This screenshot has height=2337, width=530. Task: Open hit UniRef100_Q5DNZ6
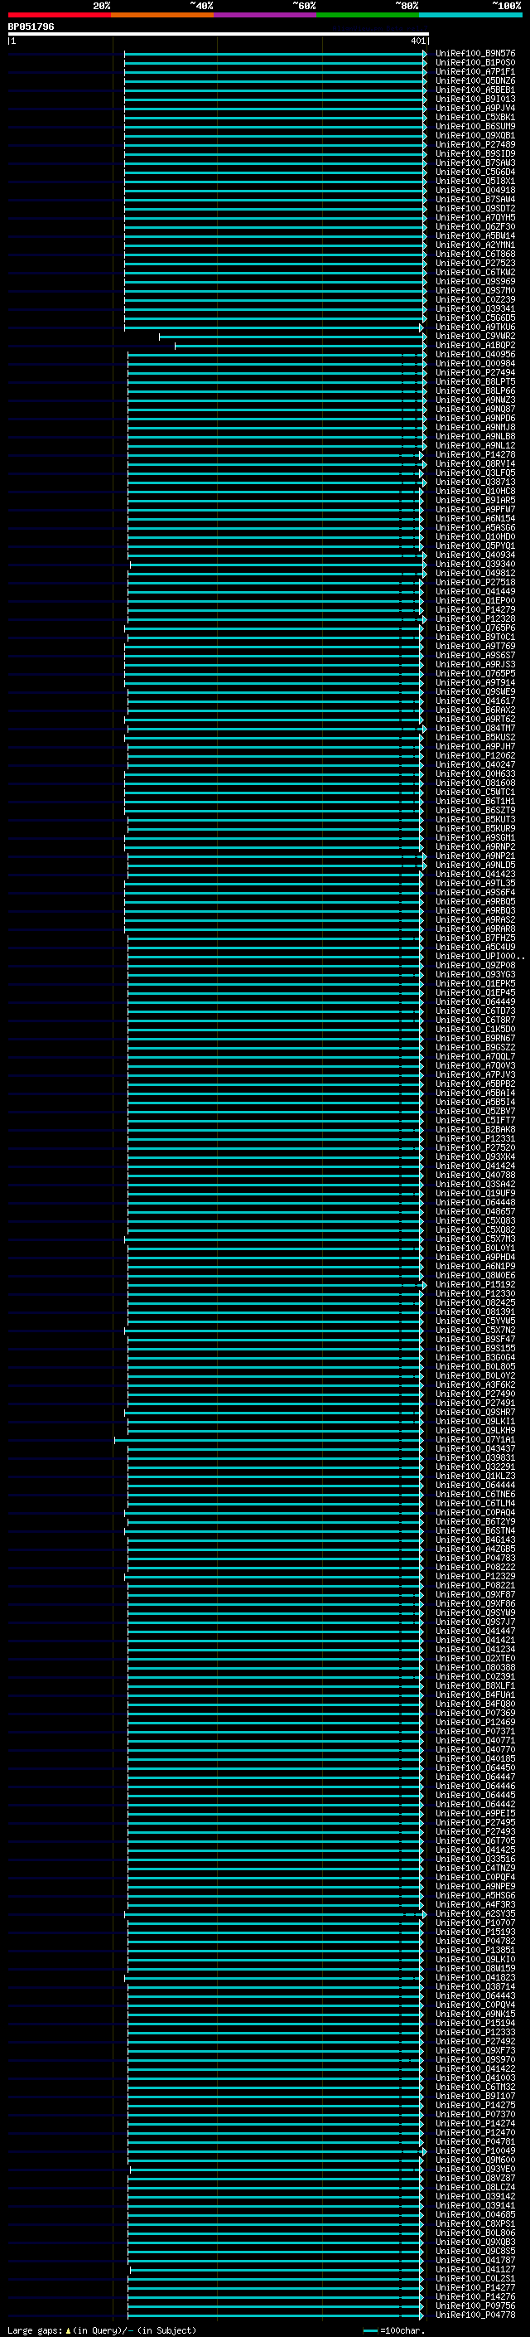click(x=475, y=80)
